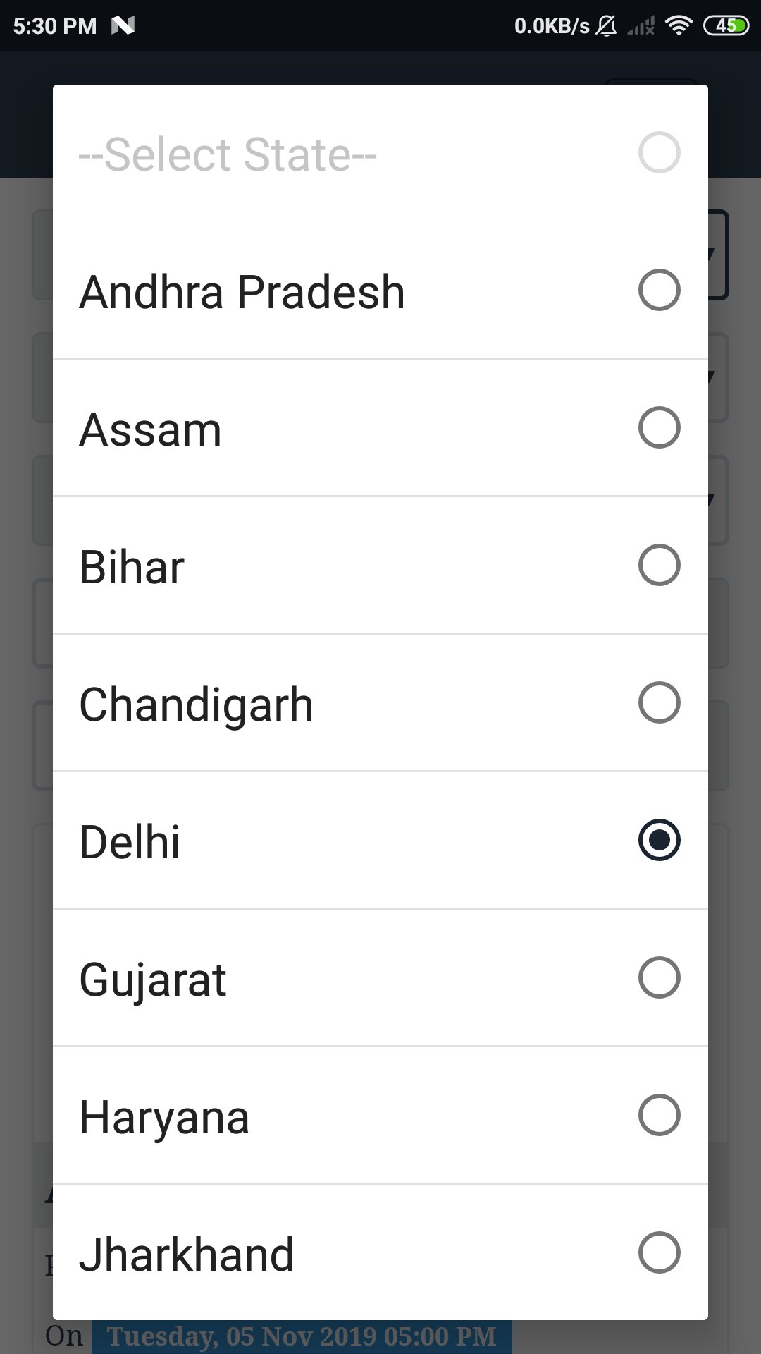Tap the muted bell icon
This screenshot has height=1354, width=761.
coord(606,26)
